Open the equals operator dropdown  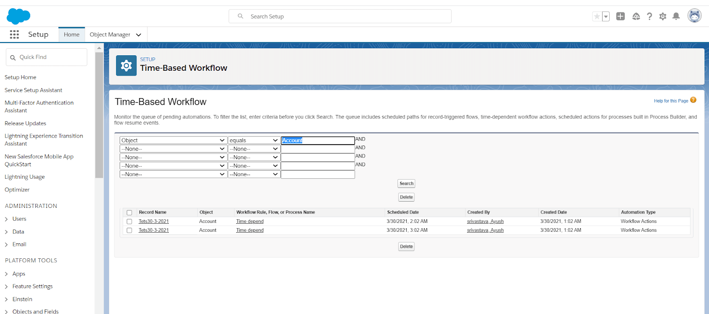[x=253, y=141]
